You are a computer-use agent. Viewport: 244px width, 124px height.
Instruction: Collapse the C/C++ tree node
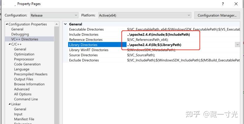(10, 44)
